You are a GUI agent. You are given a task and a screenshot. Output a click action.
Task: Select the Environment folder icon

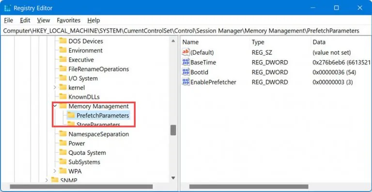[63, 50]
